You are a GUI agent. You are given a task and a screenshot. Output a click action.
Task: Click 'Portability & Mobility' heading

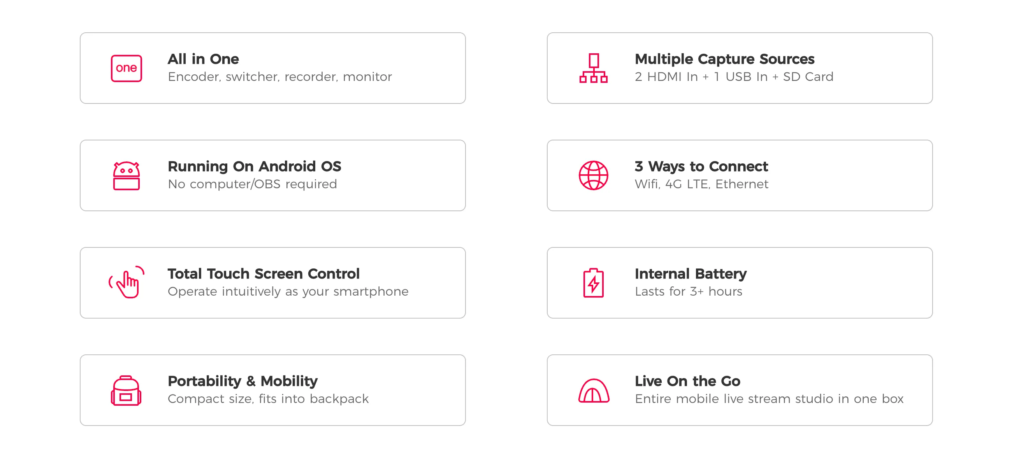tap(242, 381)
